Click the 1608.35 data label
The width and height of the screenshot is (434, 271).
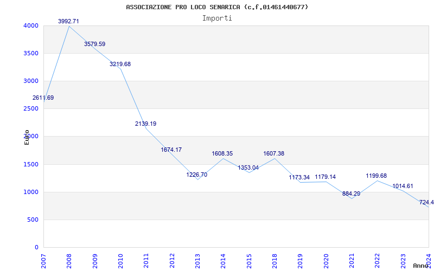(x=222, y=153)
